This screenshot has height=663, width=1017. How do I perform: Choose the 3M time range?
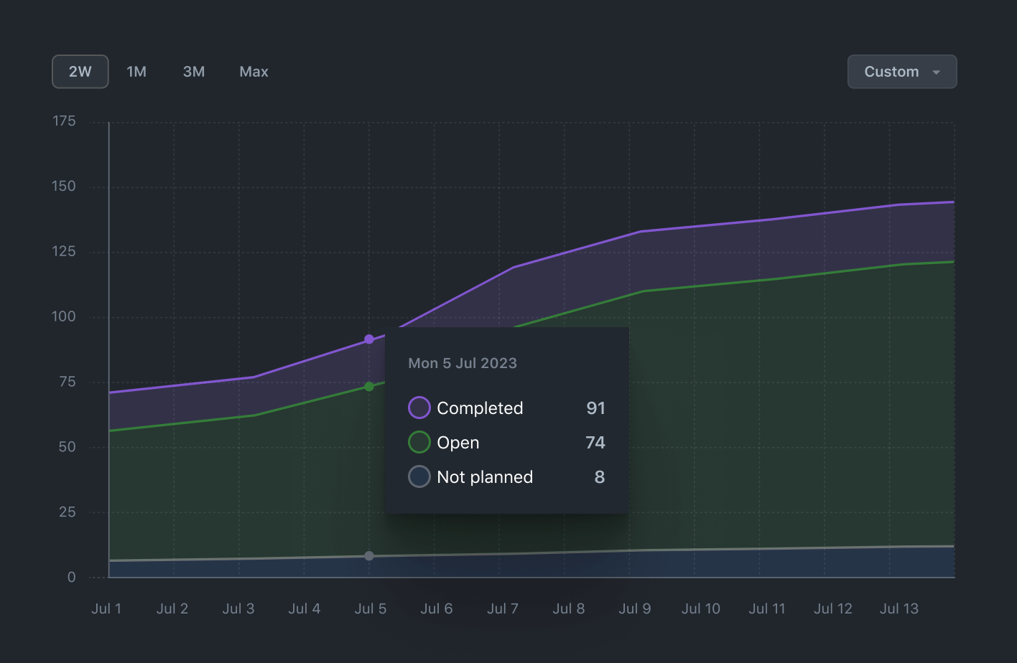pyautogui.click(x=194, y=72)
